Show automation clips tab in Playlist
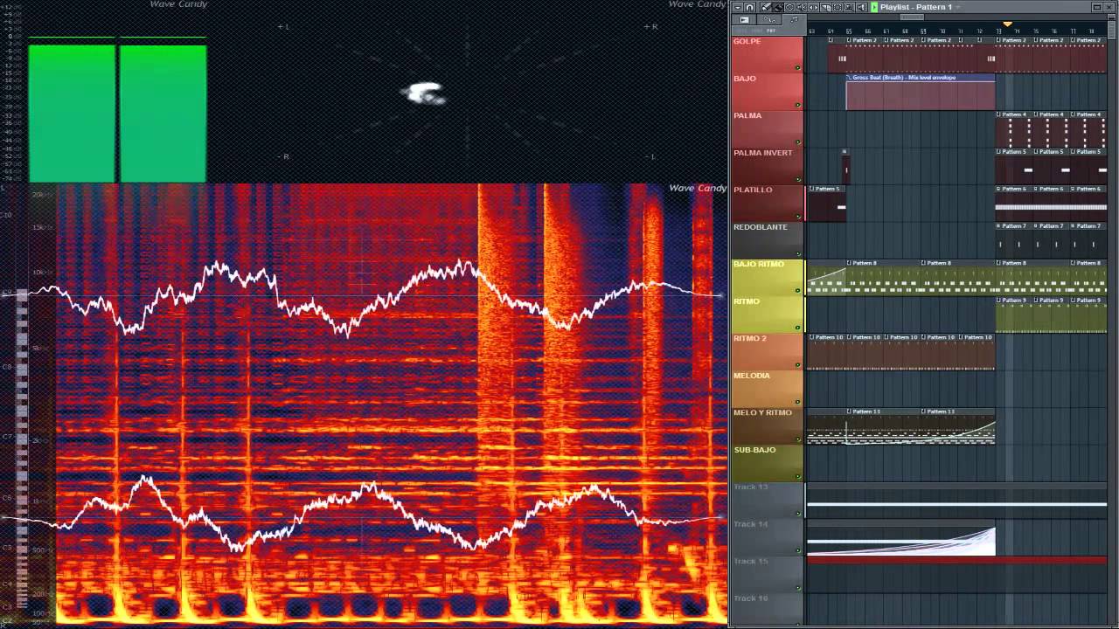Screen dimensions: 1119x629 [769, 19]
